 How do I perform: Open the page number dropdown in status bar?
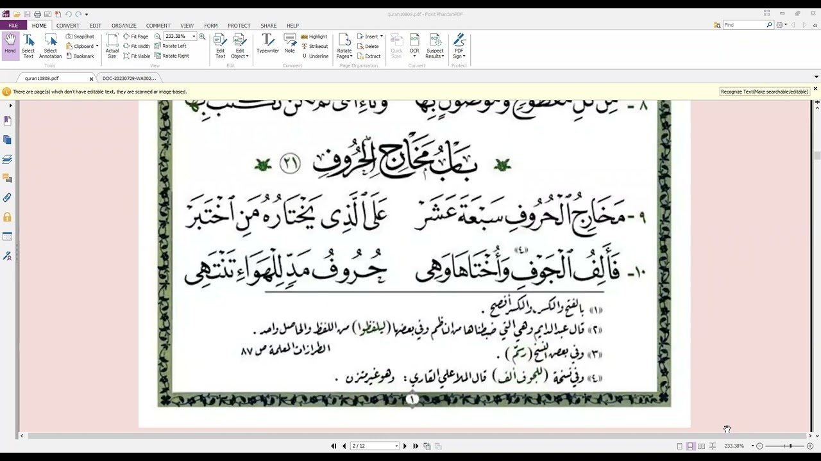[396, 446]
